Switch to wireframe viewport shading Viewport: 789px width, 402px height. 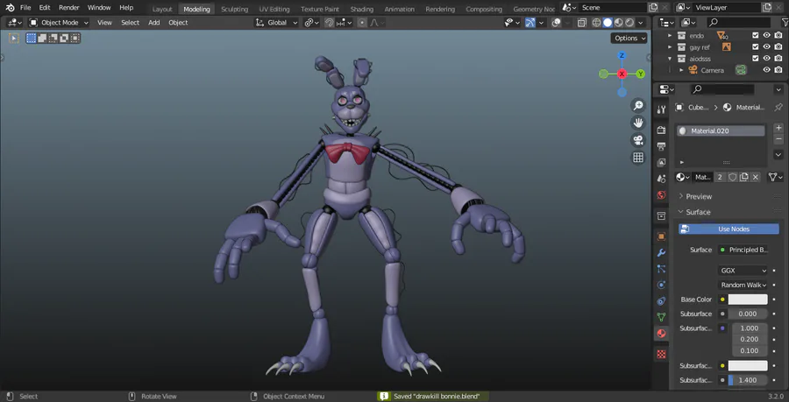597,23
